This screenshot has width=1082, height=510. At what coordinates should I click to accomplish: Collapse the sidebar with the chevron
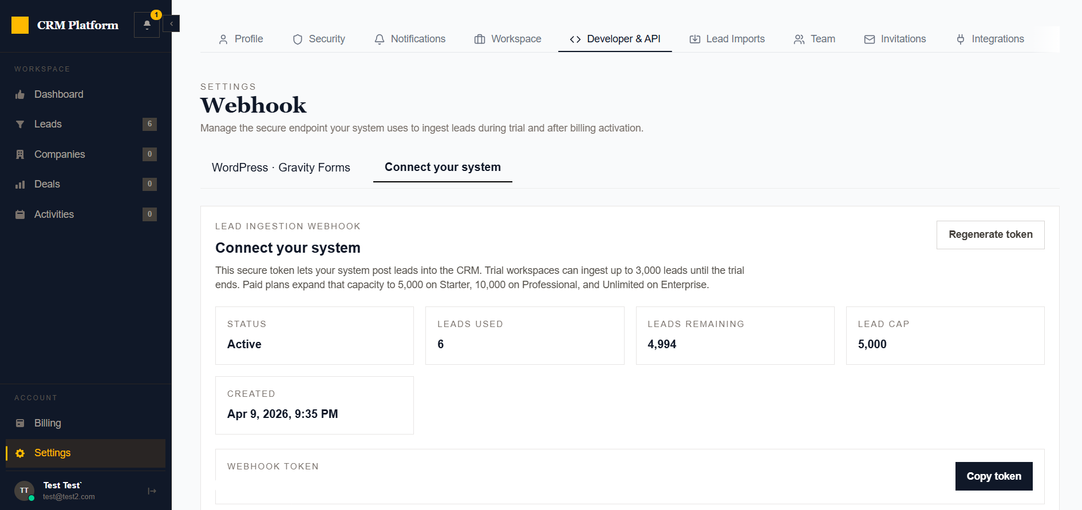(171, 24)
